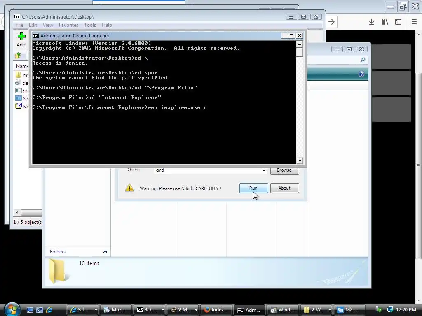Image resolution: width=422 pixels, height=316 pixels.
Task: Click the Firefox page scrollbar down arrow
Action: (419, 300)
